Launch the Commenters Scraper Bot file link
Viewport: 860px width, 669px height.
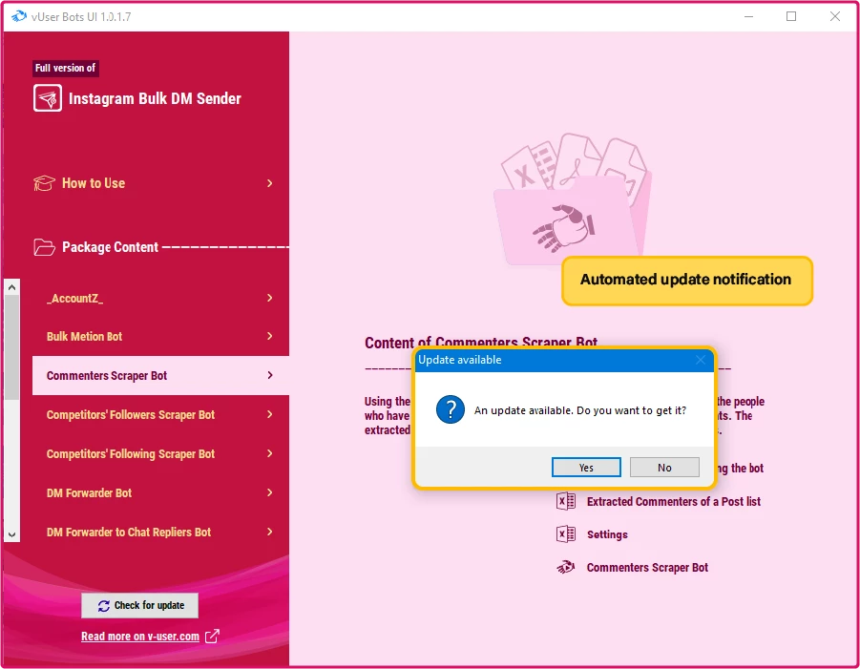[x=647, y=567]
